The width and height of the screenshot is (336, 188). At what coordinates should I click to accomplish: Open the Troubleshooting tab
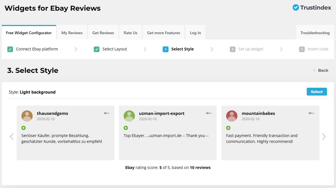click(x=315, y=33)
